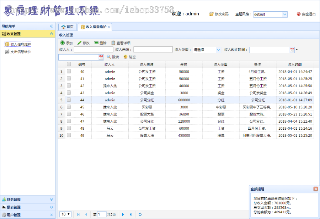Click the 修改密码 change password icon
This screenshot has height=219, width=320.
tap(211, 14)
